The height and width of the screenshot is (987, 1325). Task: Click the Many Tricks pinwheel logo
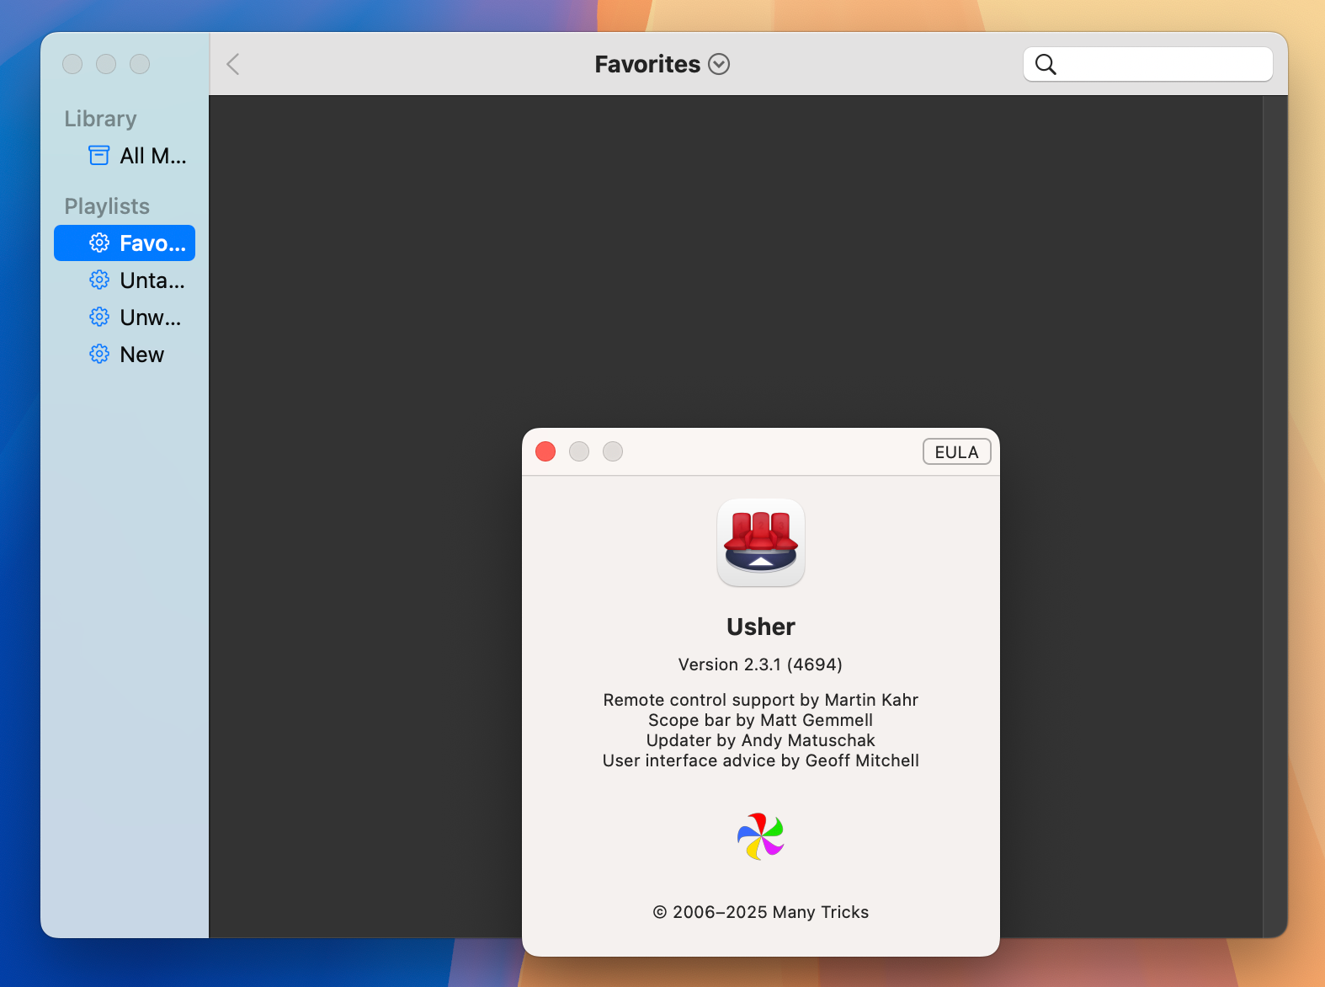[x=761, y=836]
